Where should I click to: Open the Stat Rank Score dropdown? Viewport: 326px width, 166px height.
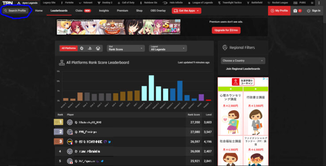126,48
